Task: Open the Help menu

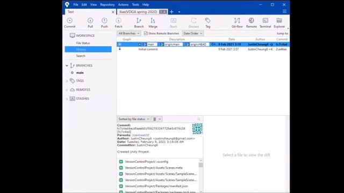Action: (x=146, y=5)
